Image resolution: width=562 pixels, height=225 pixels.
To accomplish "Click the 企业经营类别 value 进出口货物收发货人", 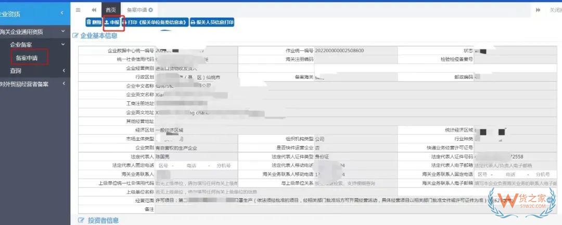I will 176,68.
